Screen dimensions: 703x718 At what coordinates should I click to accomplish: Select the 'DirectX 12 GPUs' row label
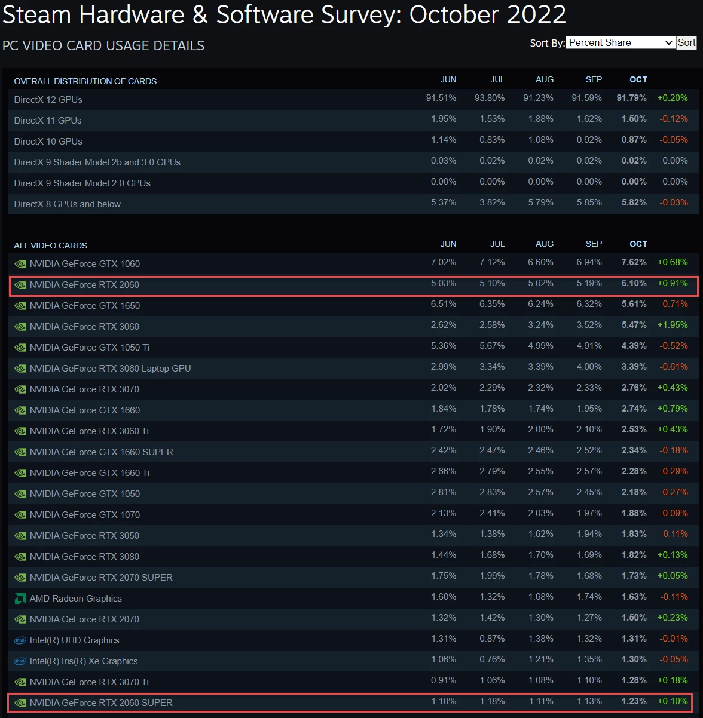[x=48, y=100]
